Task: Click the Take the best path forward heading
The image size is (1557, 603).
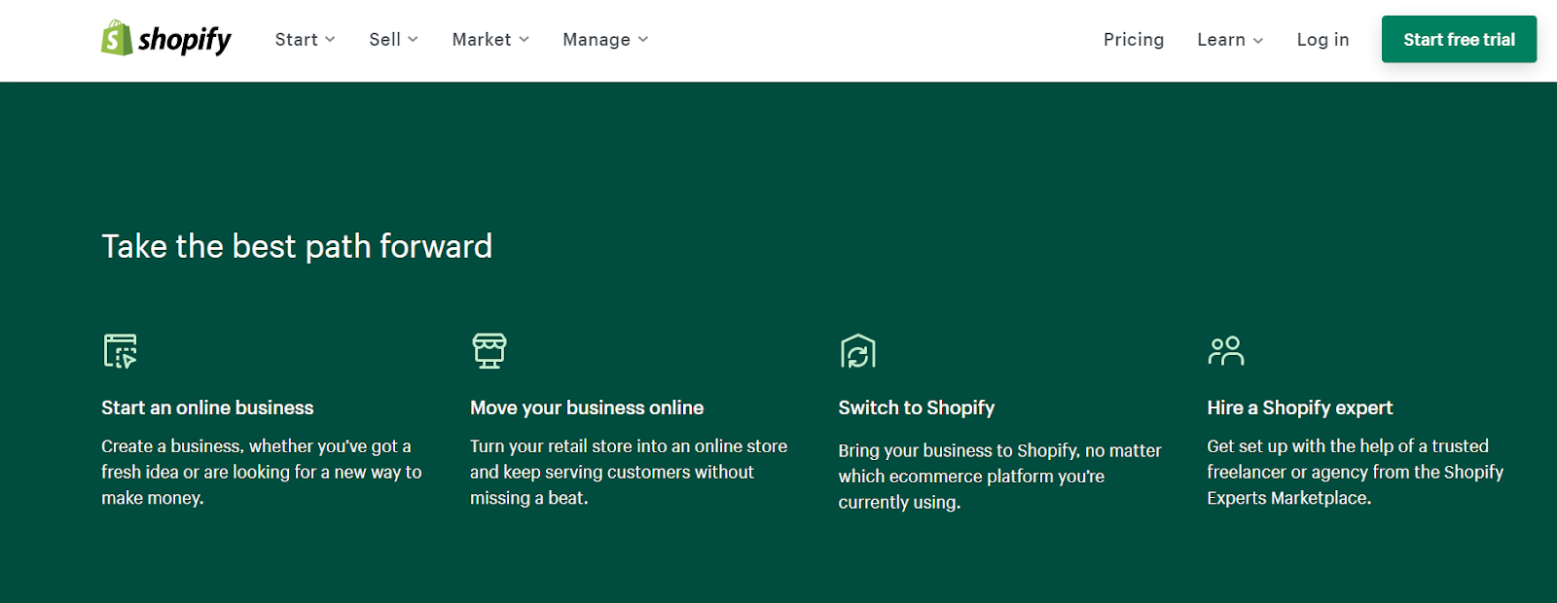Action: [x=297, y=247]
